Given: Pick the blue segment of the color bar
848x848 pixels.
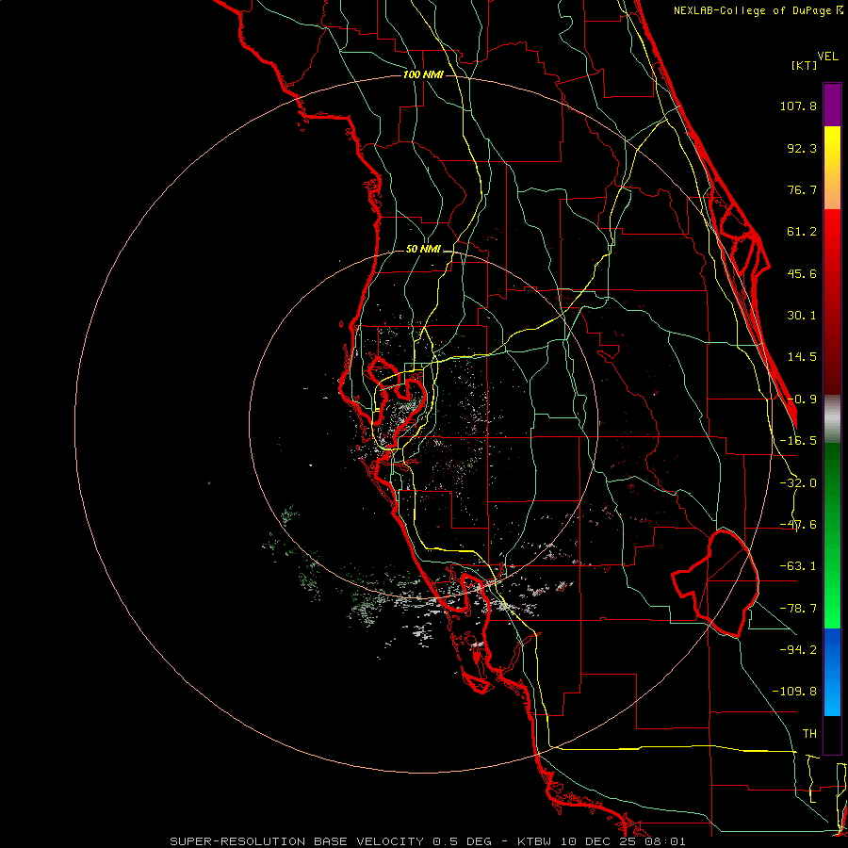Looking at the screenshot, I should click(832, 672).
